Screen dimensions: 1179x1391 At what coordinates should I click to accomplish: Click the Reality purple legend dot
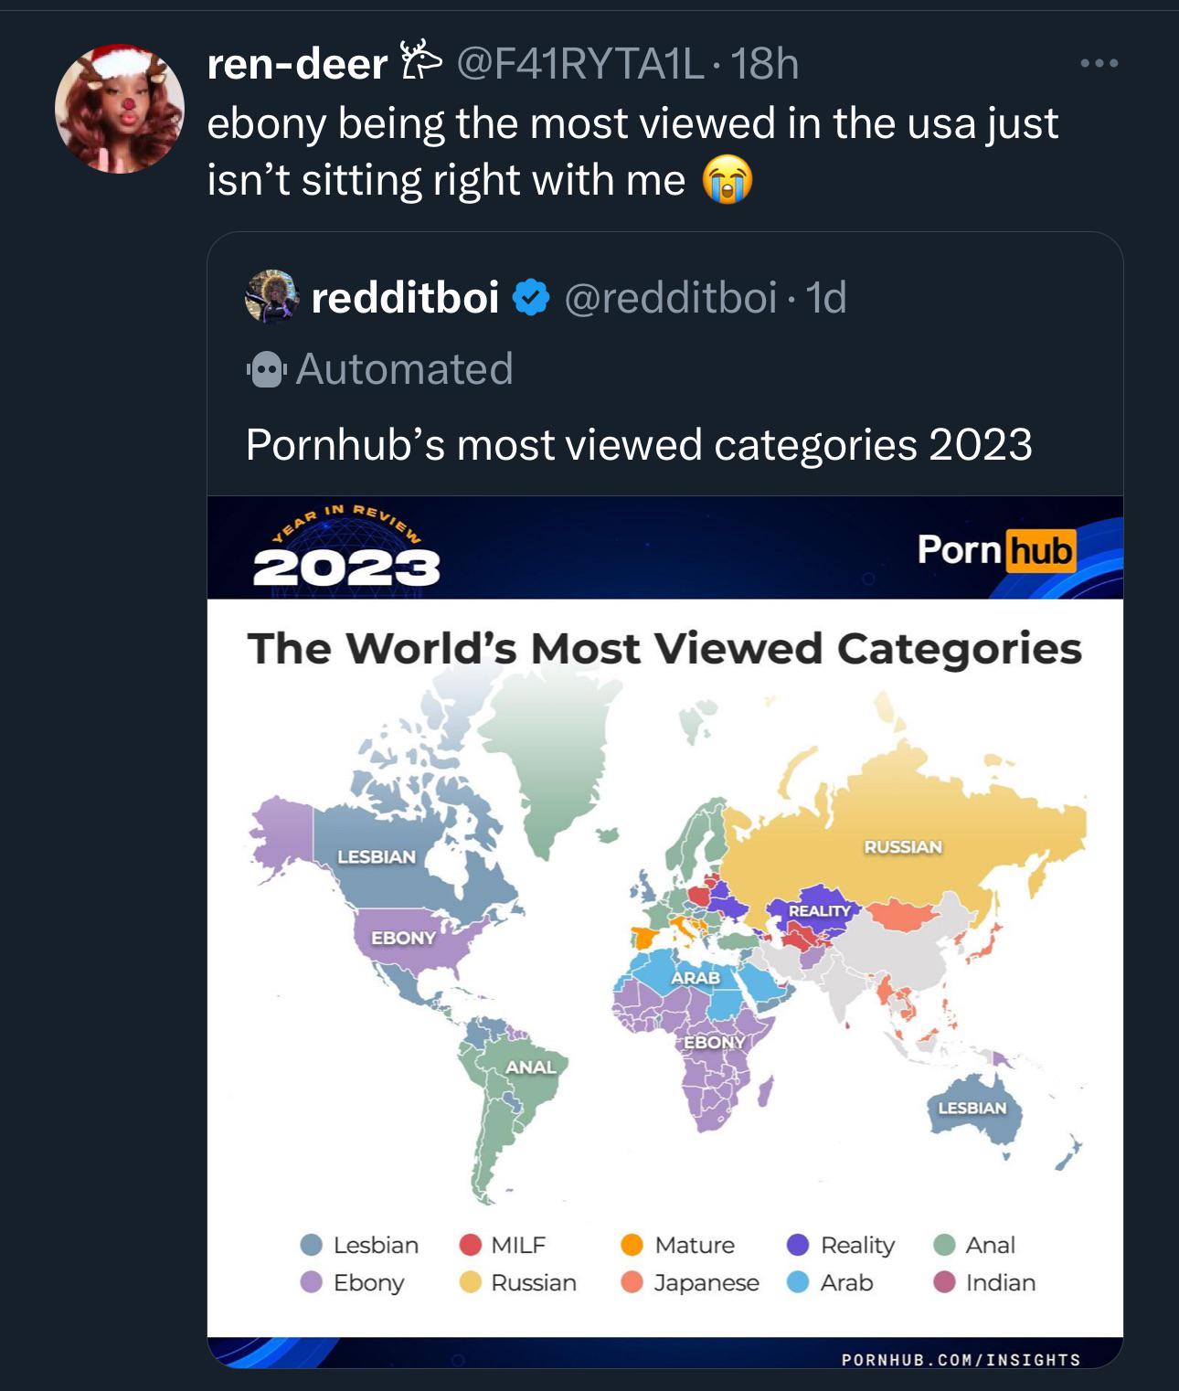[798, 1245]
